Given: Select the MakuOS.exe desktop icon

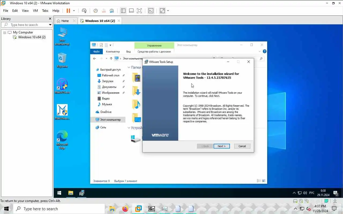Looking at the screenshot, I should tap(62, 86).
